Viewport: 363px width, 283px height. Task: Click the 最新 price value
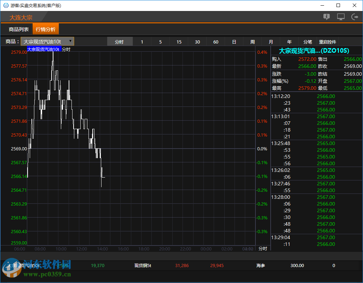click(307, 66)
